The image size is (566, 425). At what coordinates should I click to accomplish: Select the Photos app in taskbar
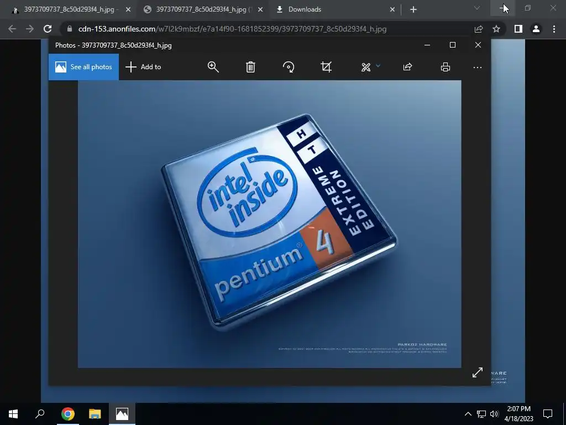click(x=122, y=414)
